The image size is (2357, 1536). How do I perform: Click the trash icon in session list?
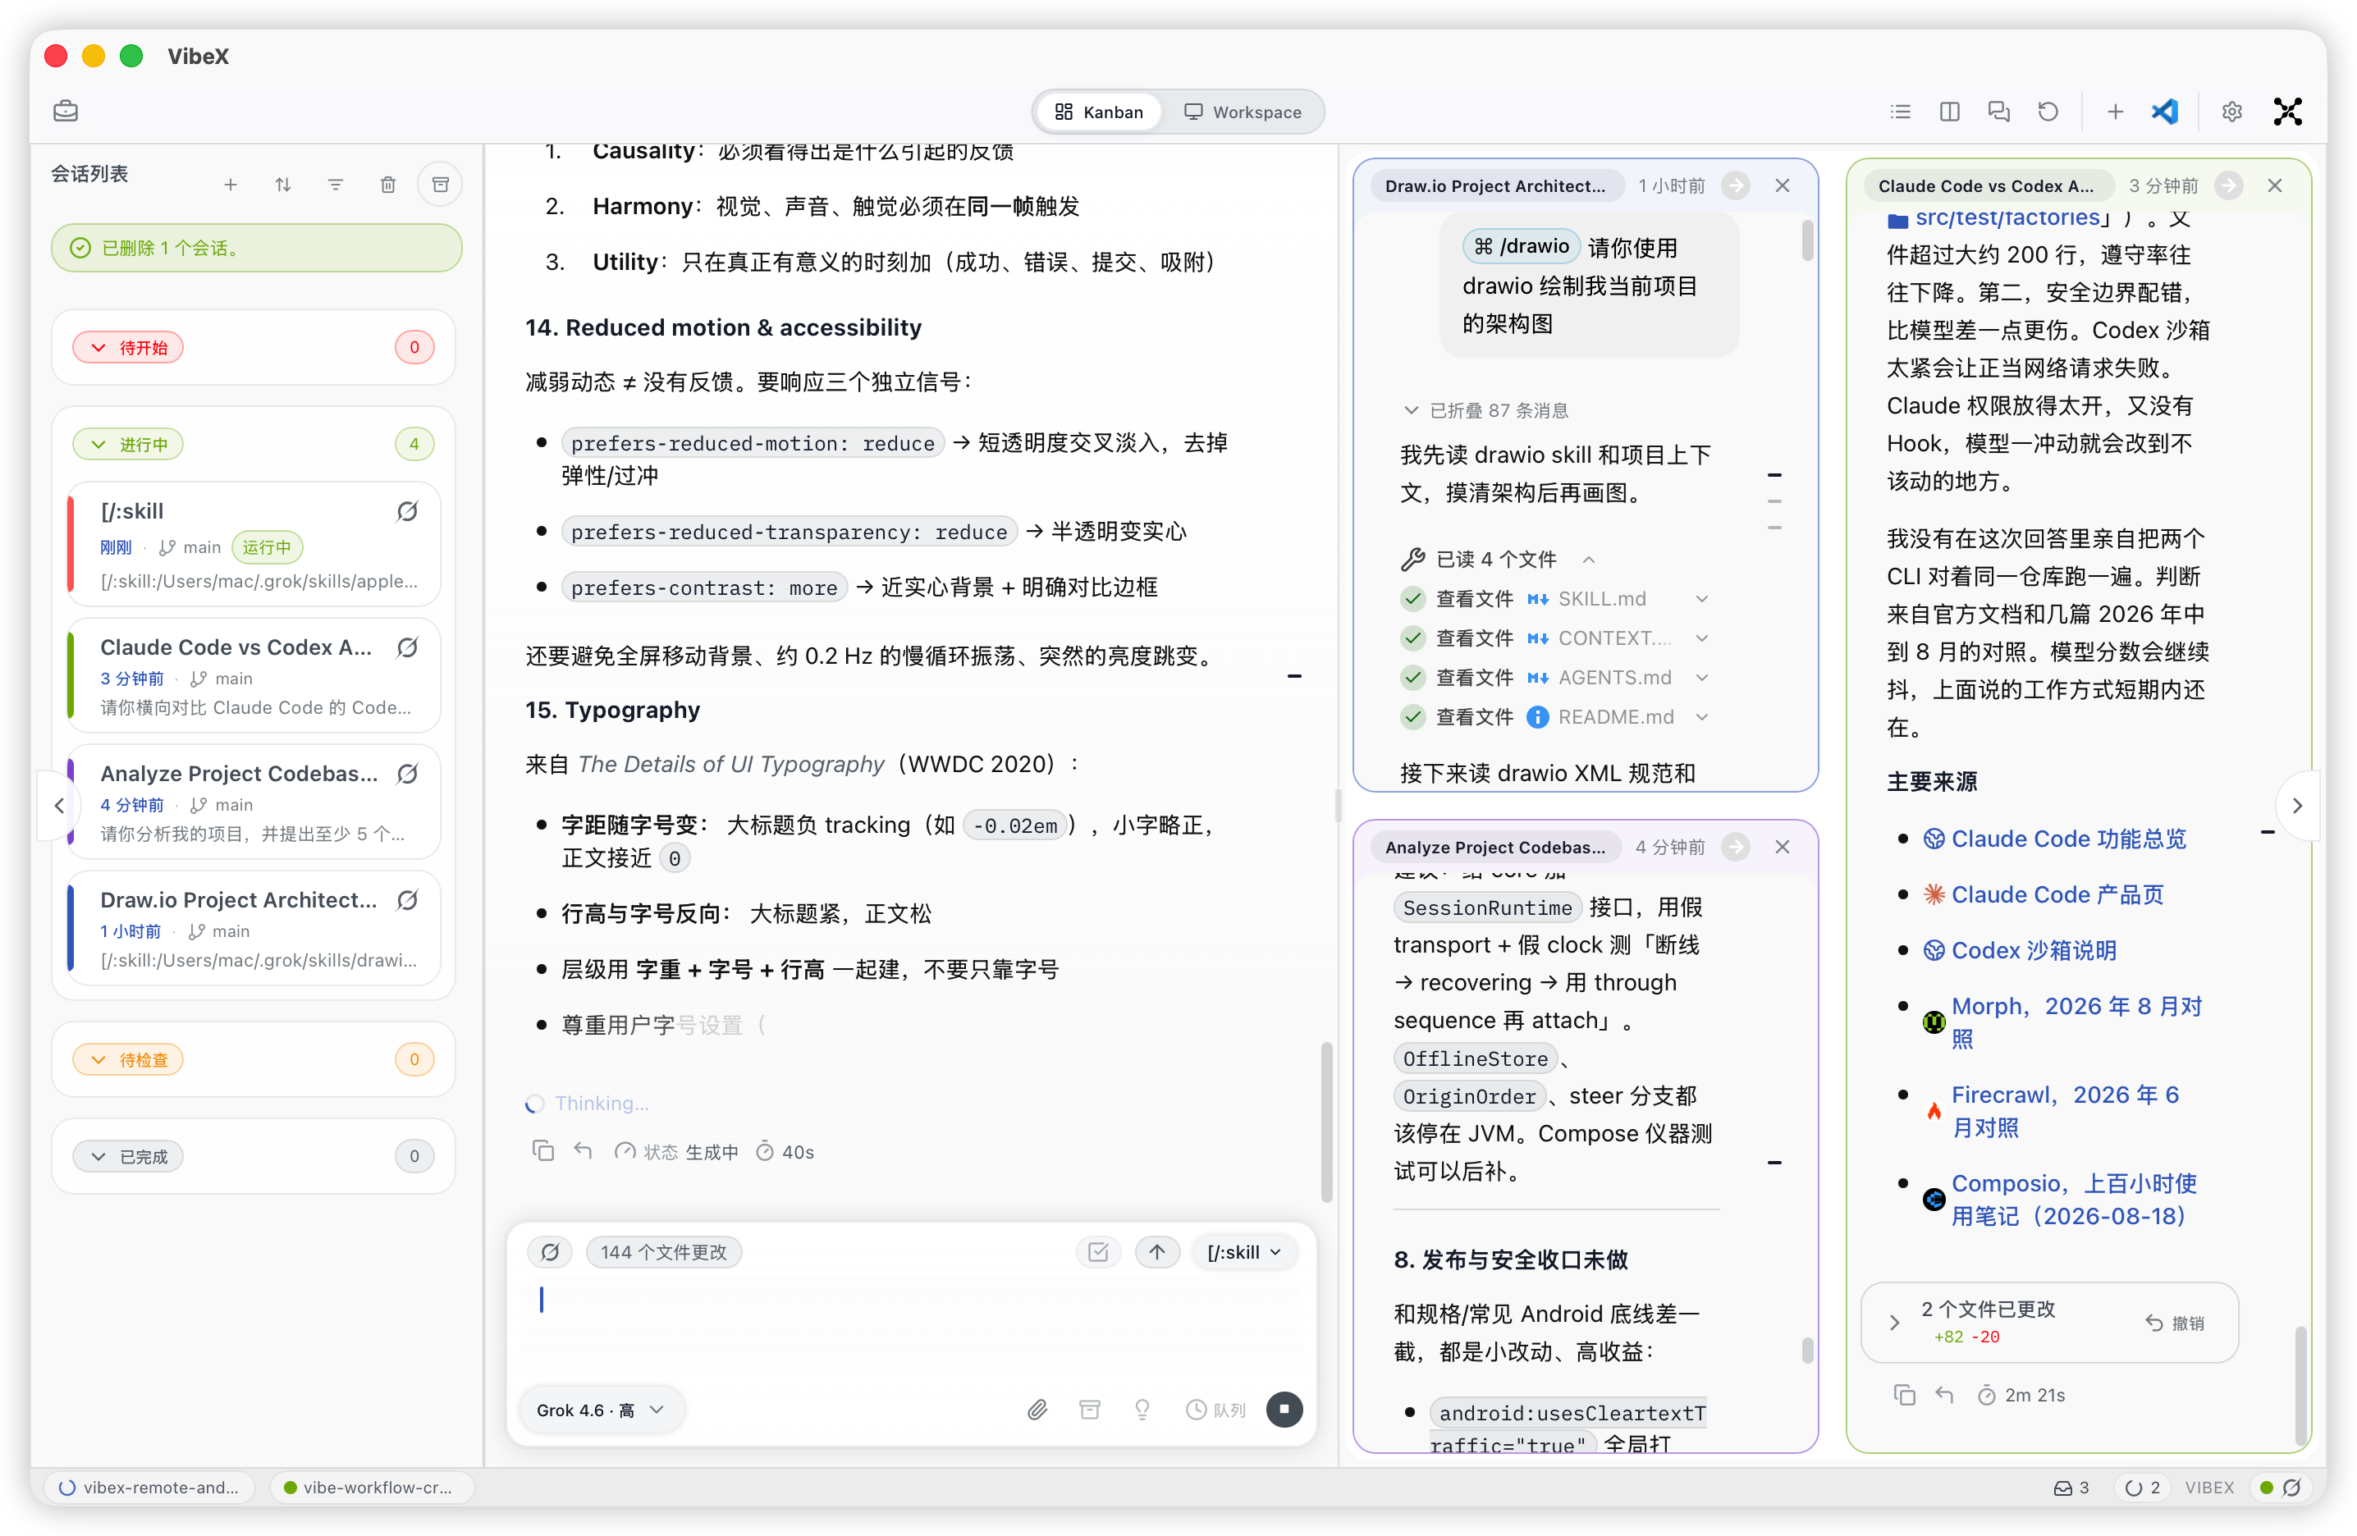[388, 184]
